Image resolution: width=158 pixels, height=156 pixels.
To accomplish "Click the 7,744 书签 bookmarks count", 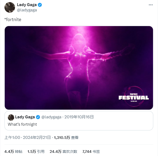I will tap(91, 152).
